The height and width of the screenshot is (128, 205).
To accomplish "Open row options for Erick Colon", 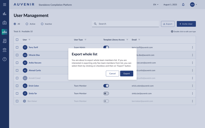I will pyautogui.click(x=192, y=86).
